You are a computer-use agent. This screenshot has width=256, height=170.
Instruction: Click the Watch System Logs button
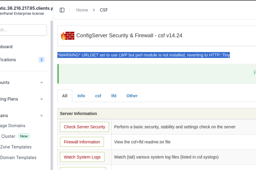(x=82, y=157)
